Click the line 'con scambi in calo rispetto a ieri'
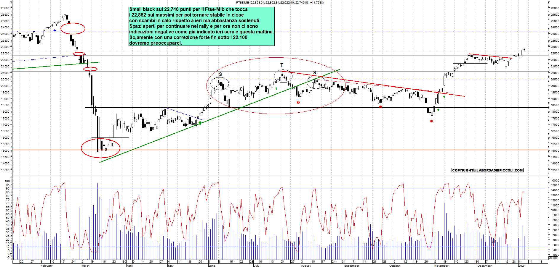This screenshot has width=560, height=267. pos(195,21)
